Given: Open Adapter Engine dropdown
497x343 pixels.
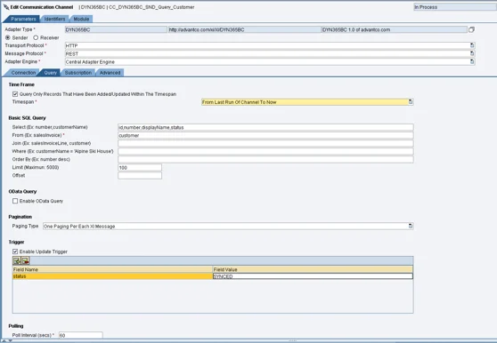Looking at the screenshot, I should (472, 61).
